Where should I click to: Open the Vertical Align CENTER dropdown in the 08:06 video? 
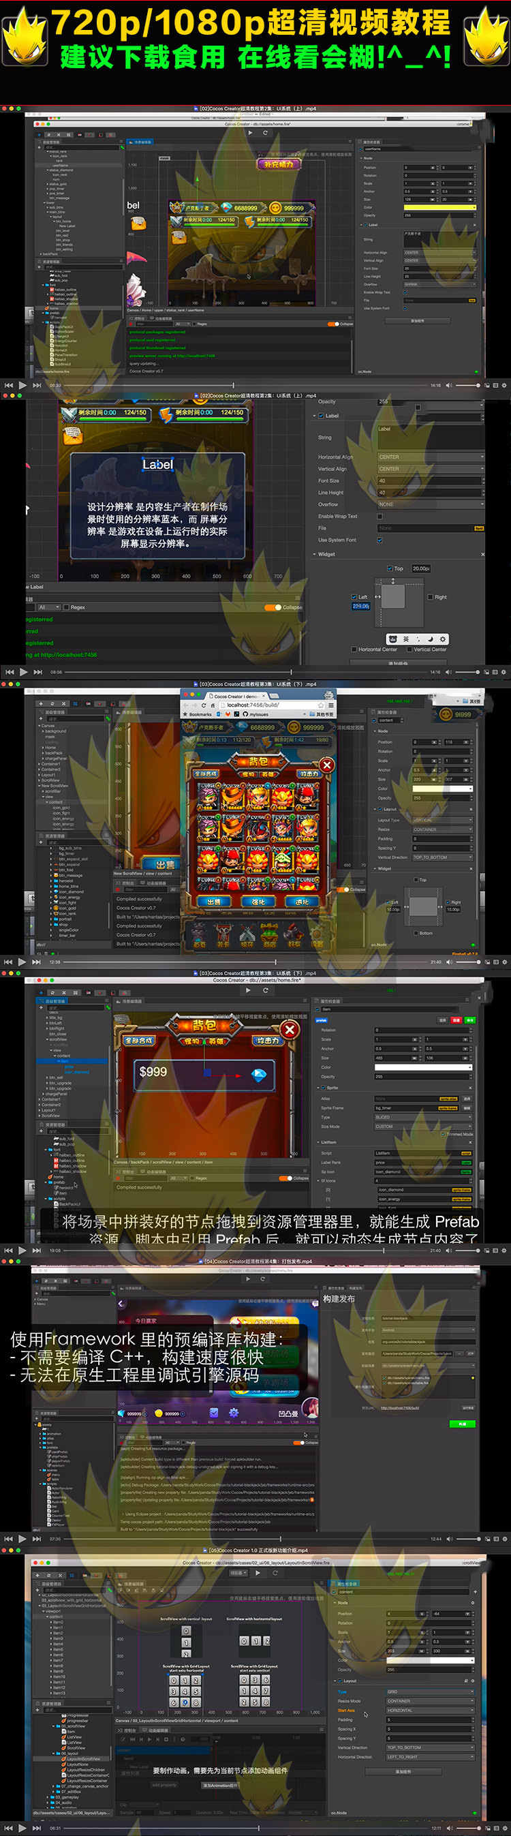pos(430,469)
